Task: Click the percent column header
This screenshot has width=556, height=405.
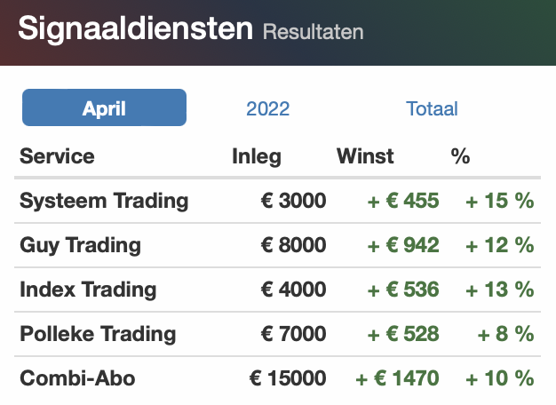Action: (460, 156)
